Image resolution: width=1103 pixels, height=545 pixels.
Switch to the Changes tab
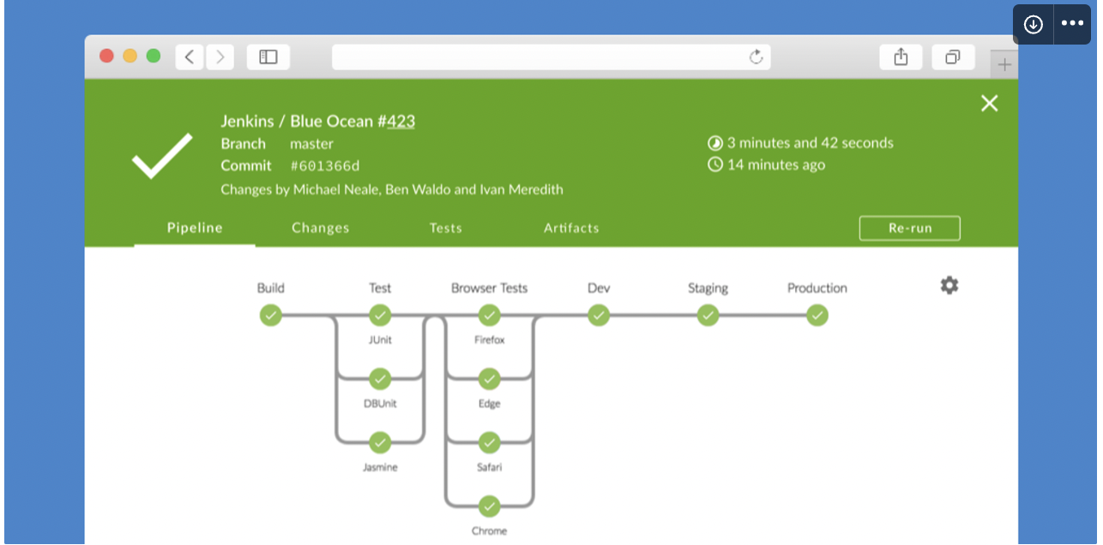pos(321,228)
